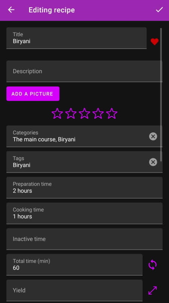Edit the Title field containing Biryani
This screenshot has height=303, width=169.
[77, 38]
